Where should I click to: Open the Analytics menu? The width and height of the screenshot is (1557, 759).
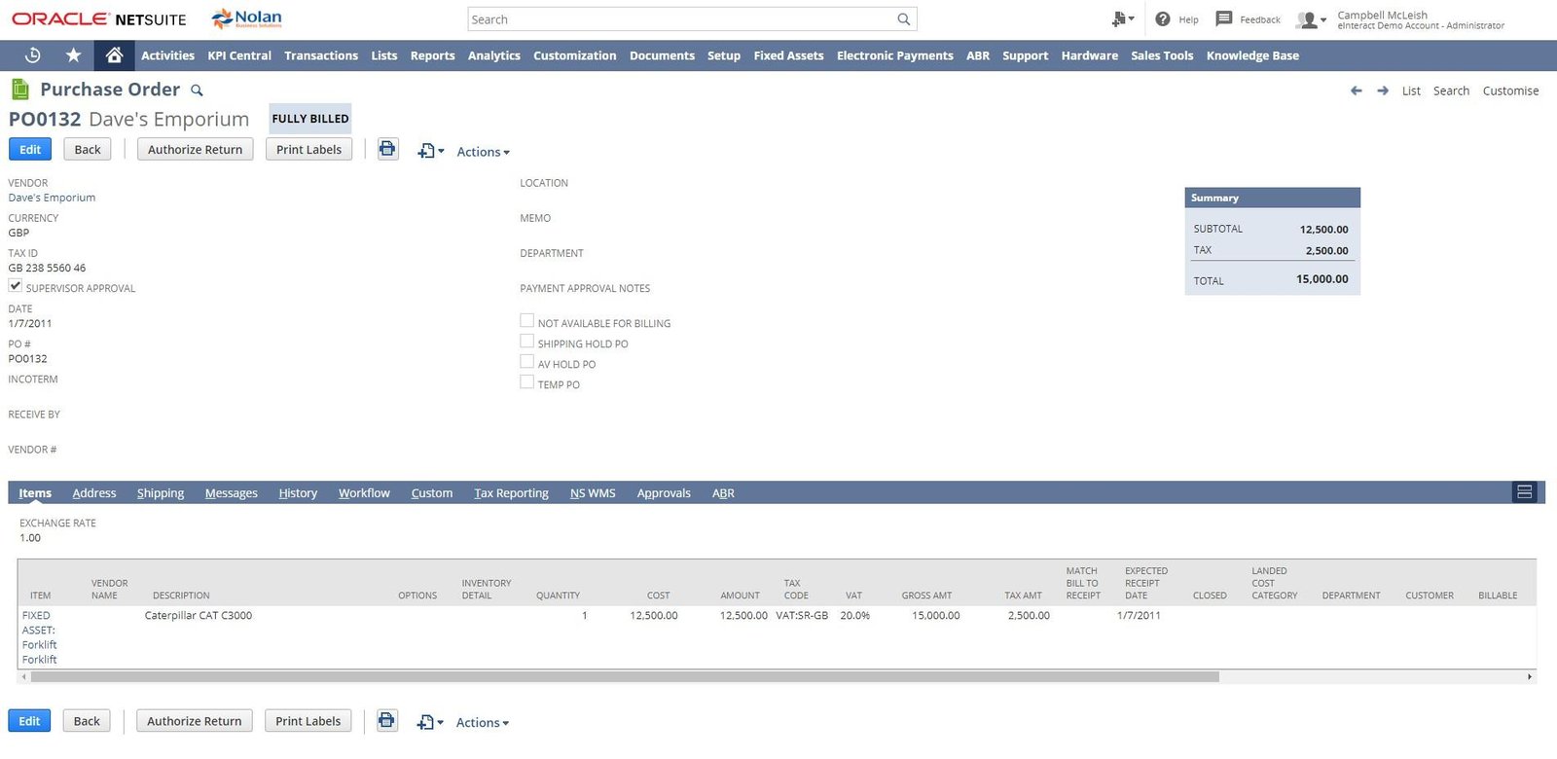pos(494,55)
